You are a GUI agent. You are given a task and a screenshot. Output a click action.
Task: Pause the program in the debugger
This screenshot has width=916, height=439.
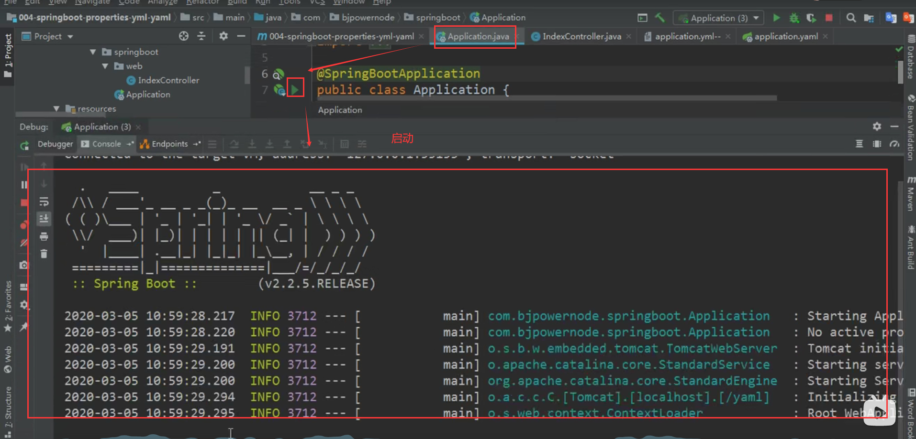24,185
